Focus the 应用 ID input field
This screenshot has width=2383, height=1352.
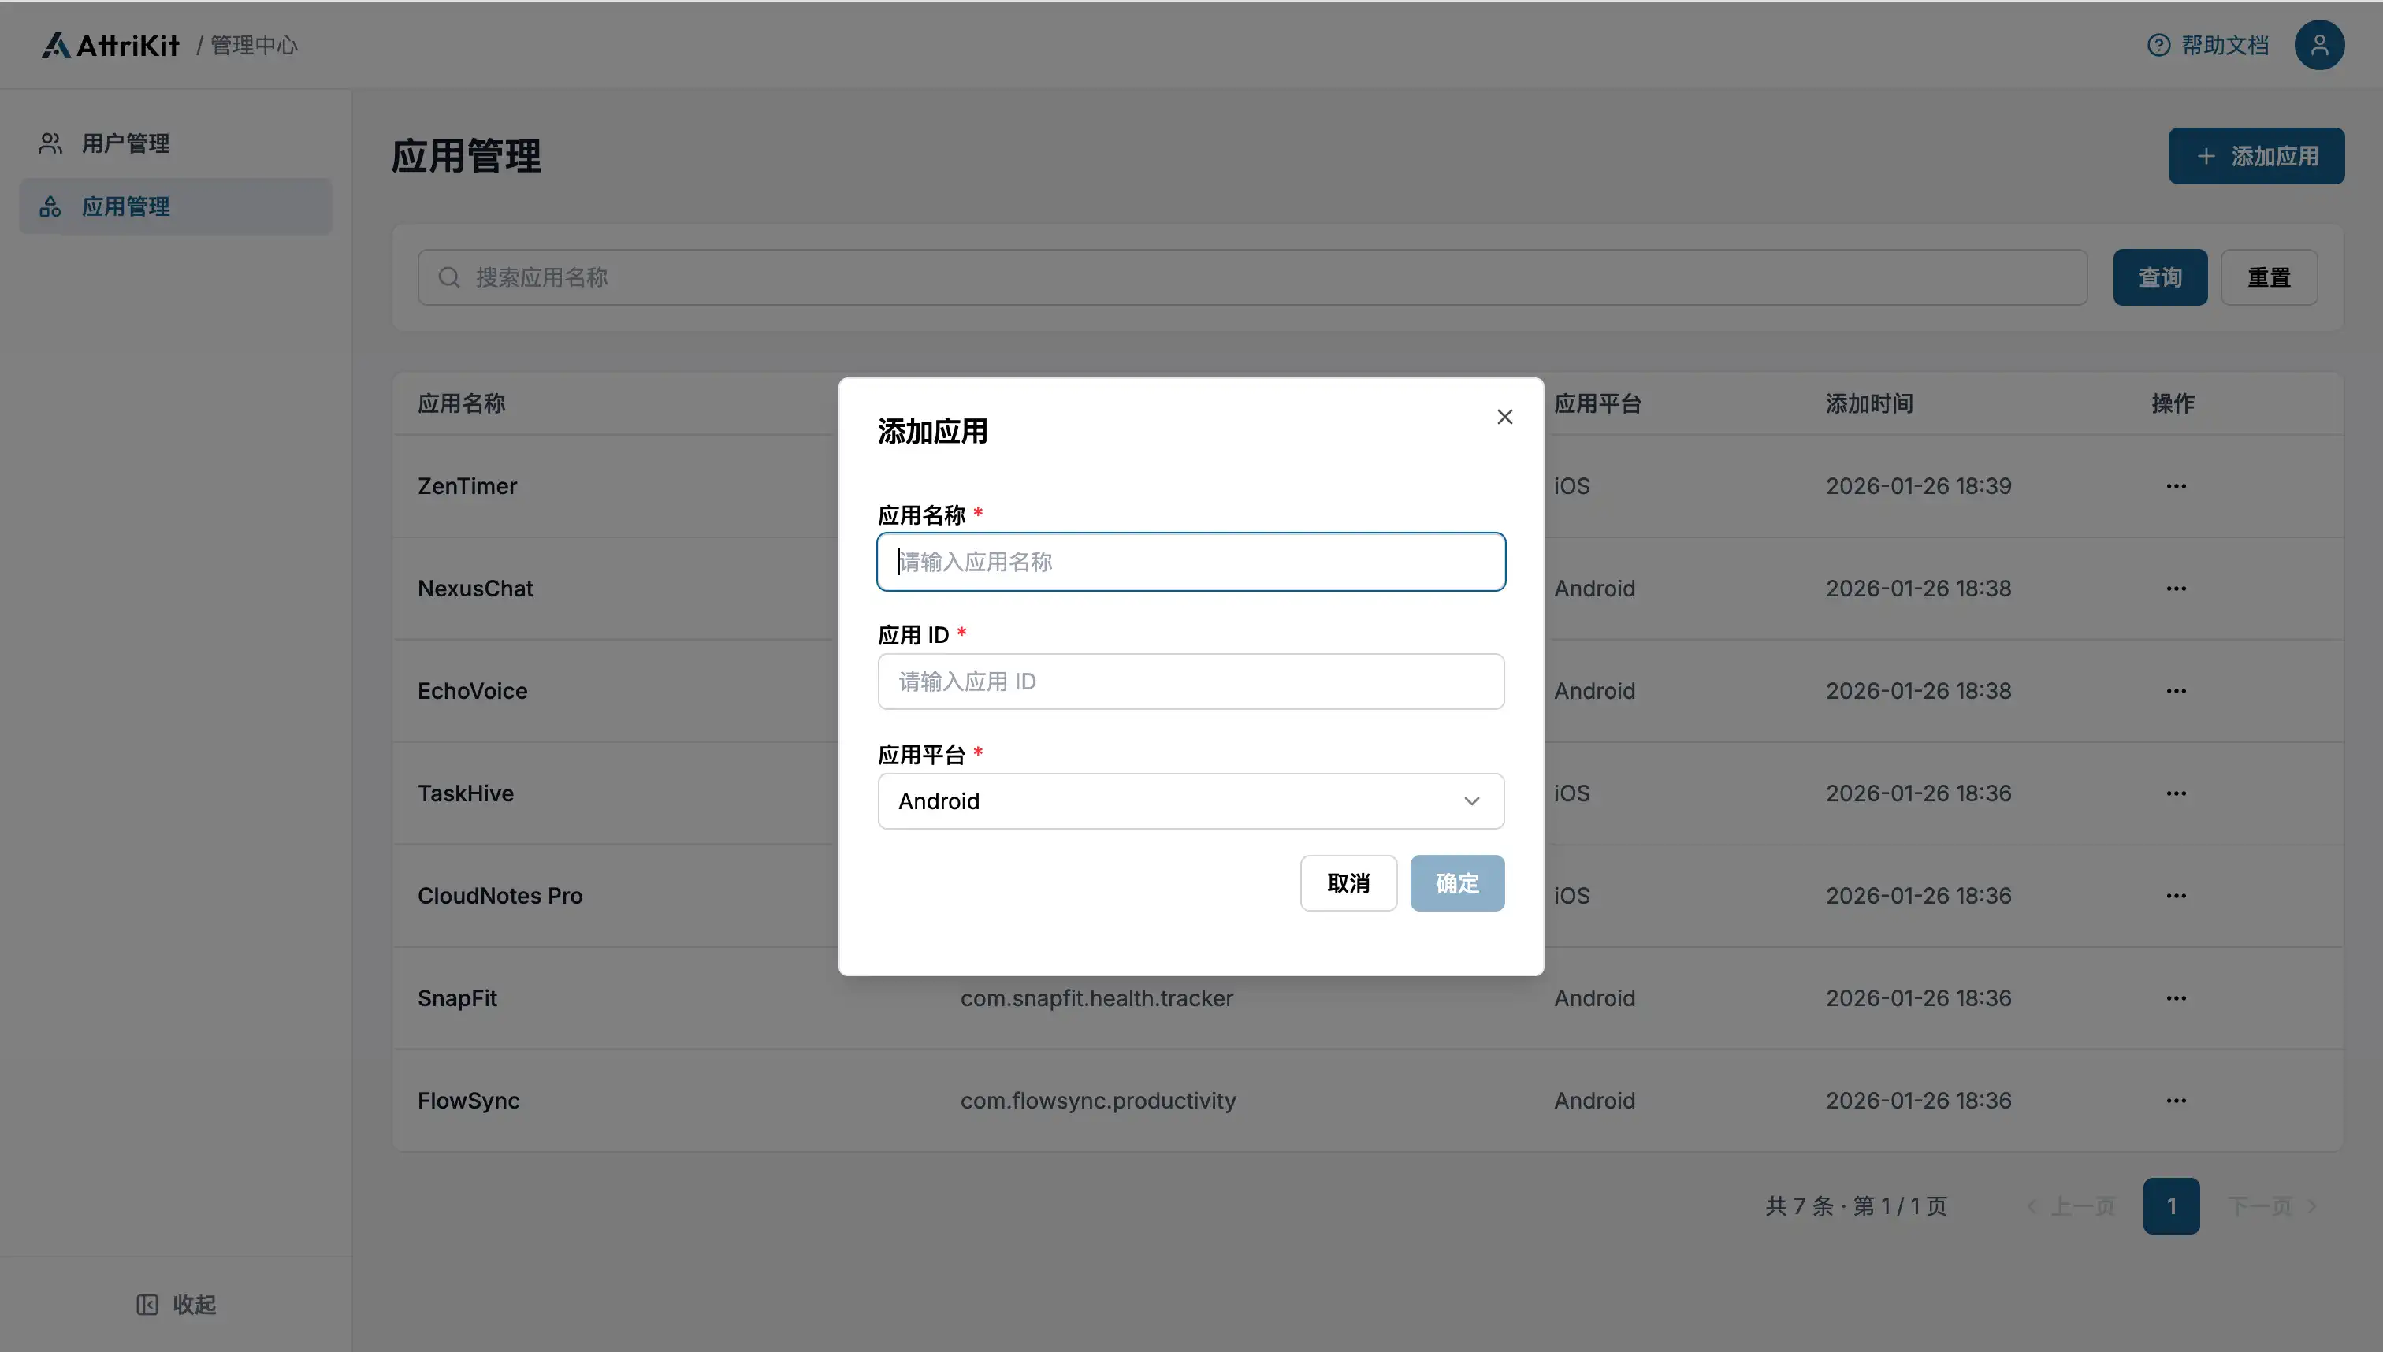point(1191,682)
